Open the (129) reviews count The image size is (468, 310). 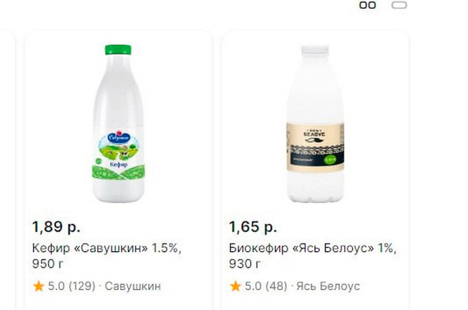tap(82, 286)
